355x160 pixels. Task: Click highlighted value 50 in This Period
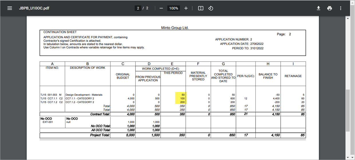[183, 95]
